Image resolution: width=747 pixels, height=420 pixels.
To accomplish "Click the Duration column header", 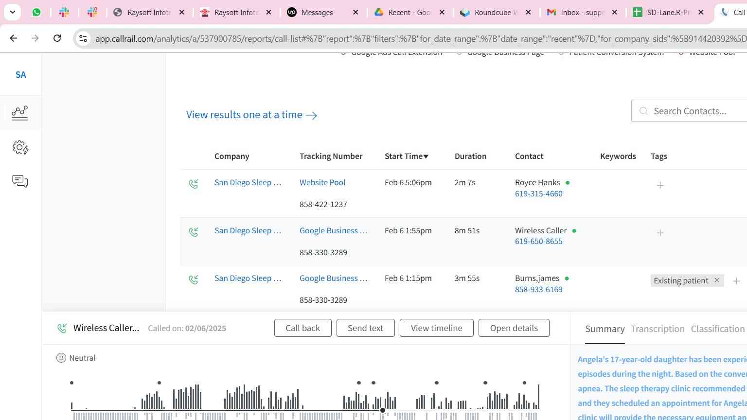I will coord(470,156).
